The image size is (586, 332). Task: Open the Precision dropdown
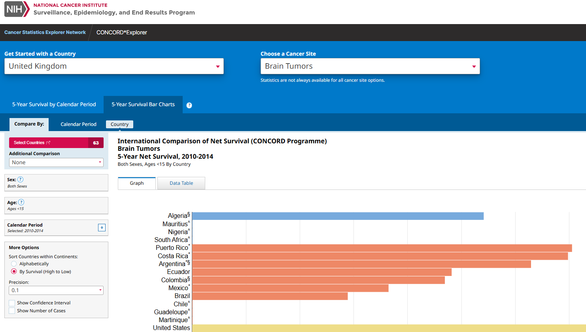[56, 290]
